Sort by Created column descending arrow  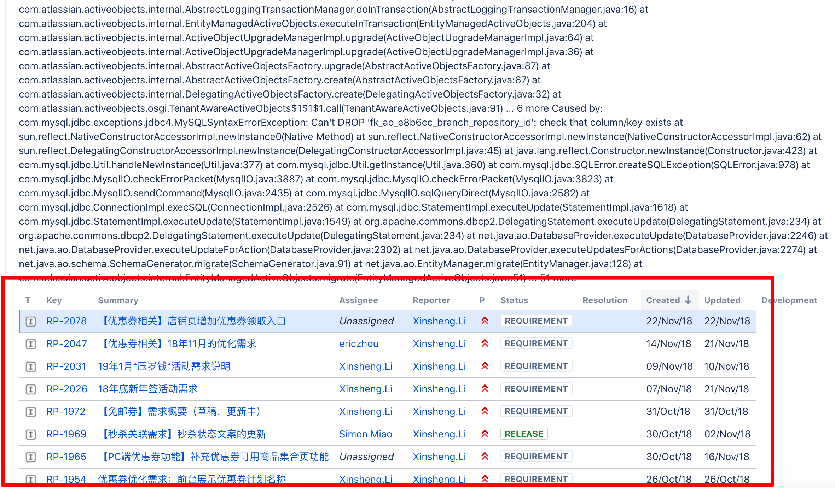pyautogui.click(x=688, y=300)
